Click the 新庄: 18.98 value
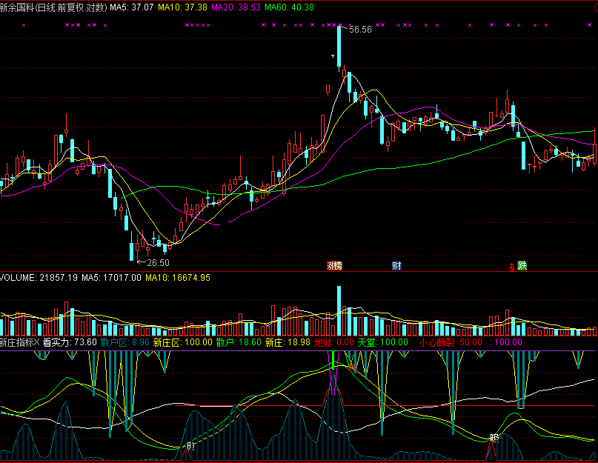Screen dimensions: 598x463 coord(288,342)
